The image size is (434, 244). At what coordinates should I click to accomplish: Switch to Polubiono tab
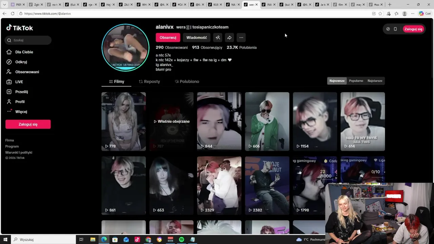click(187, 81)
